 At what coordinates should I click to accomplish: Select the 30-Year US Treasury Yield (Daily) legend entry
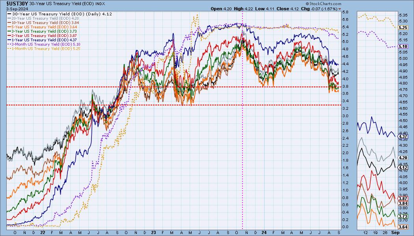click(x=60, y=14)
